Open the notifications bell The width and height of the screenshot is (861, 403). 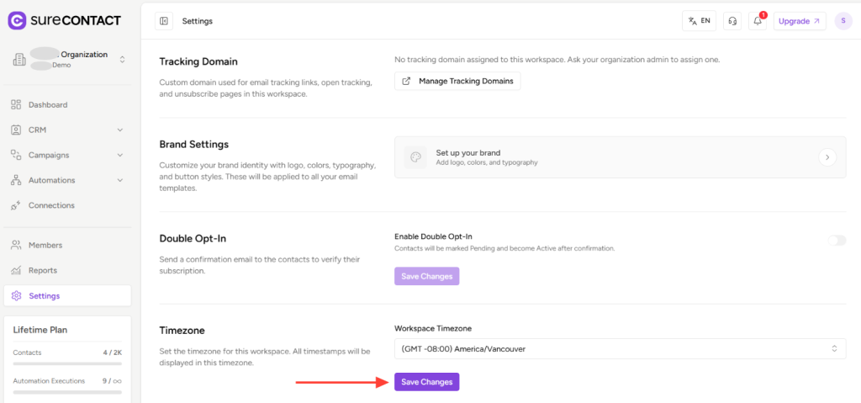click(758, 21)
